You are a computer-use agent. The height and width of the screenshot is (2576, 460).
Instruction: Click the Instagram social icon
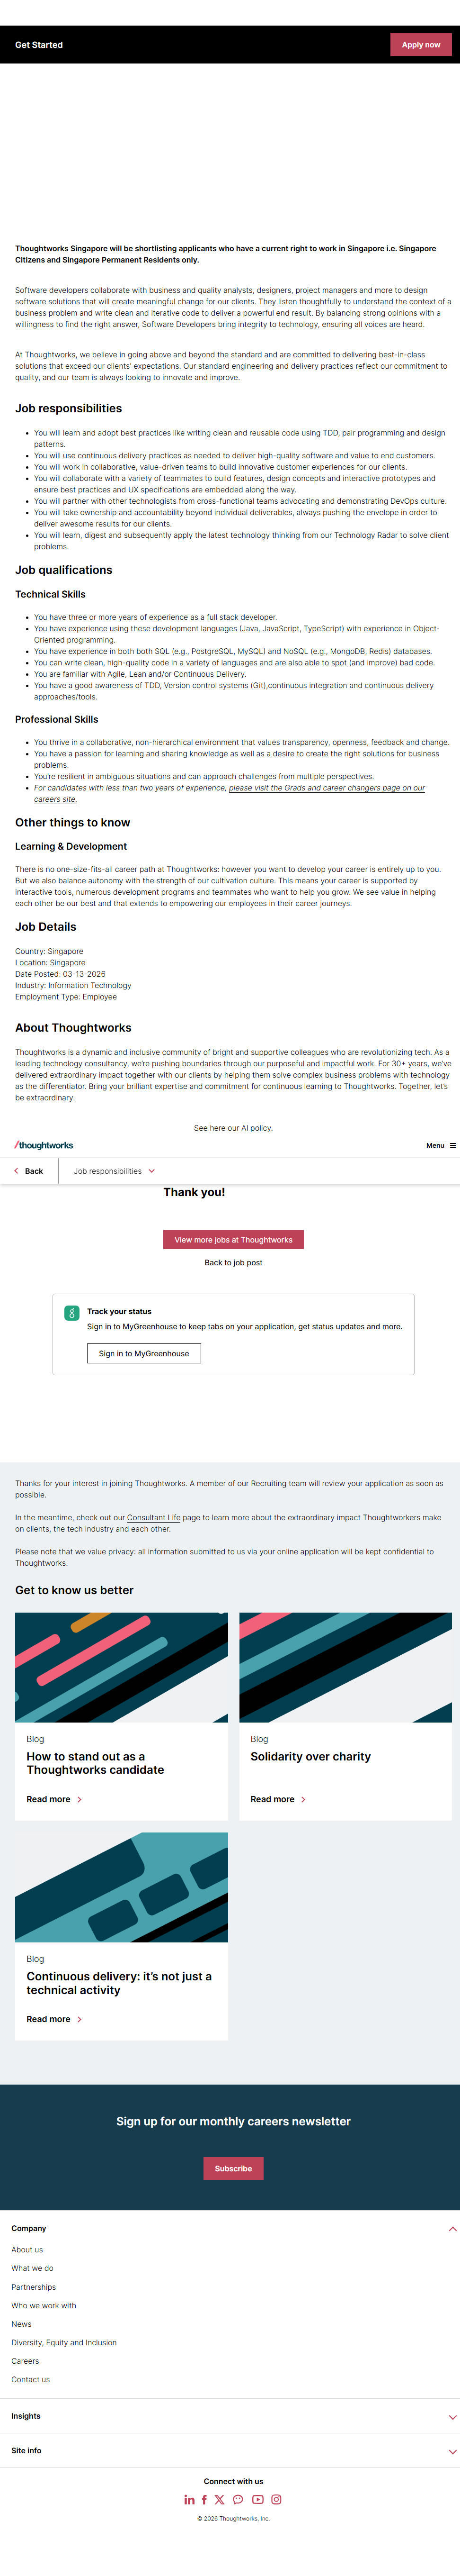pyautogui.click(x=276, y=2499)
